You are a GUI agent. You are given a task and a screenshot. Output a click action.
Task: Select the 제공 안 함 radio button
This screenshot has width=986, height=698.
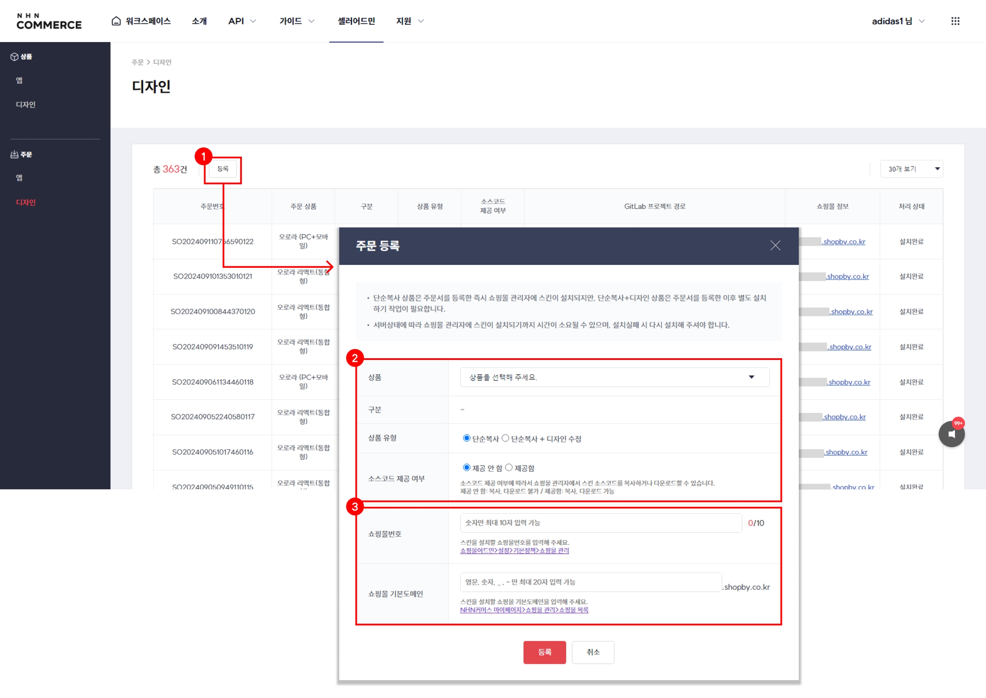(466, 467)
